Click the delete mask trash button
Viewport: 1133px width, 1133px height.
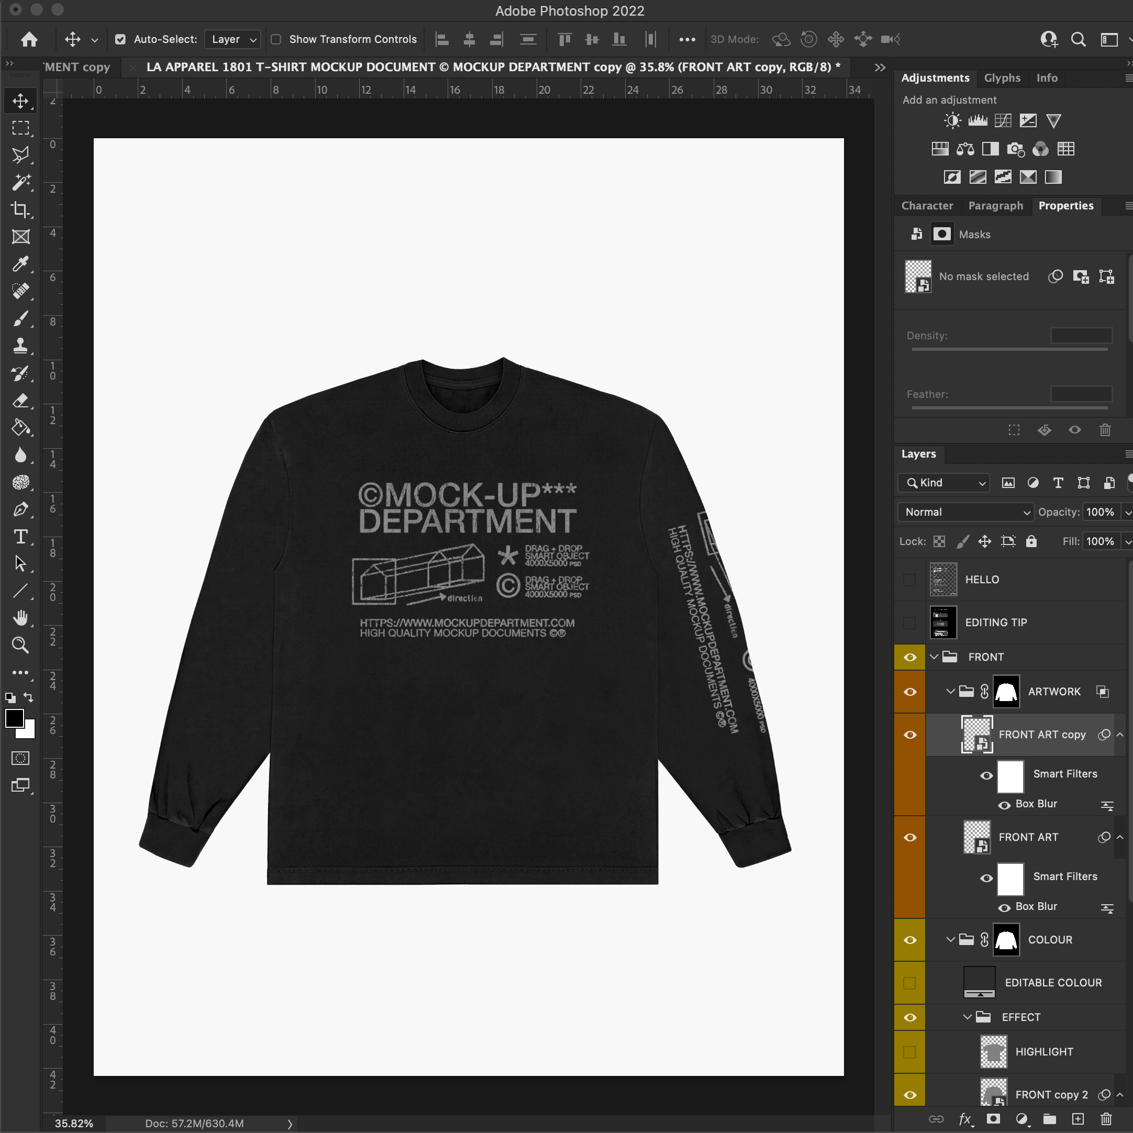point(1105,430)
